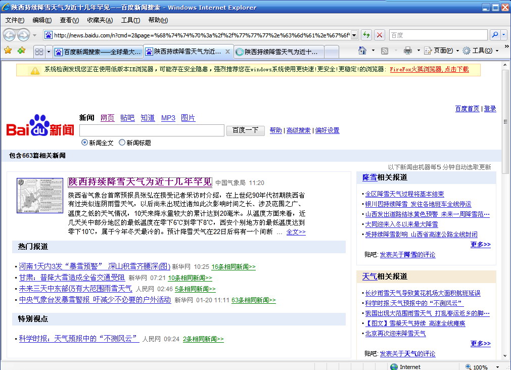The width and height of the screenshot is (511, 370).
Task: Open headline 陕西持续降雪天气为近十几年罕见
Action: click(140, 181)
